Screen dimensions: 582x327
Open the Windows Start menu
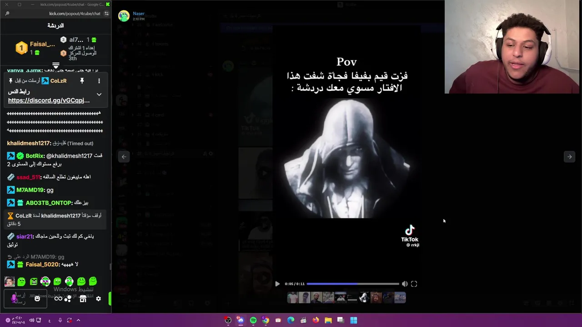coord(353,320)
